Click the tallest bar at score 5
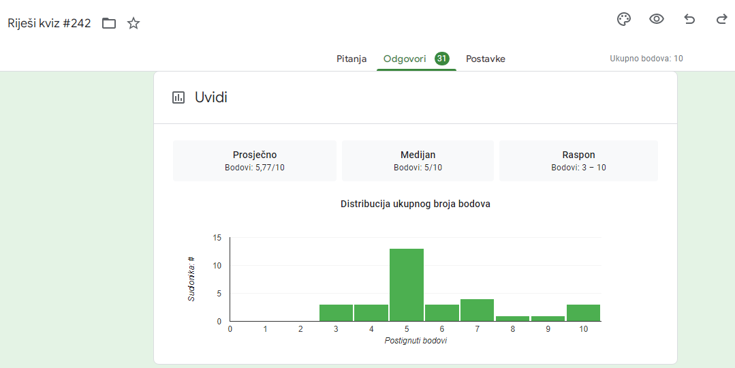The height and width of the screenshot is (368, 735). point(407,285)
